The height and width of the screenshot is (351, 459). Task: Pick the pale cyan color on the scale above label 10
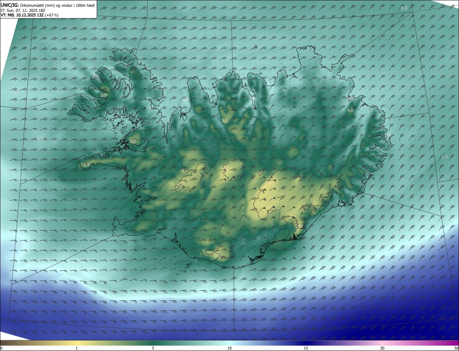pos(229,343)
